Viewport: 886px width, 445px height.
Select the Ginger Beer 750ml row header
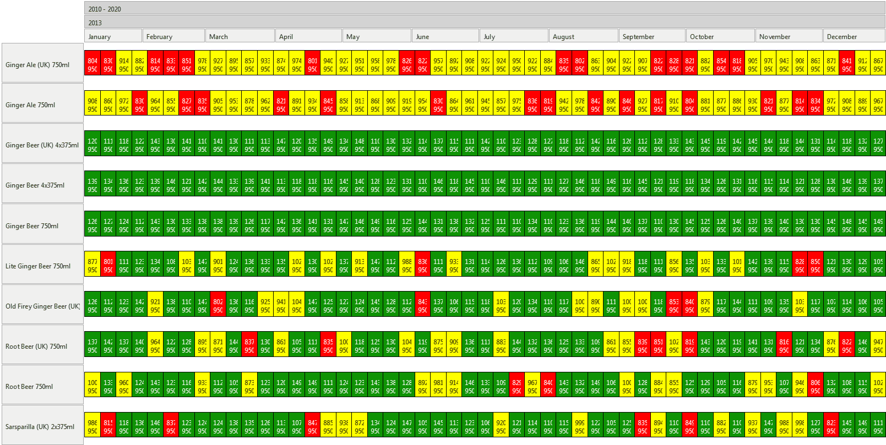click(x=42, y=226)
